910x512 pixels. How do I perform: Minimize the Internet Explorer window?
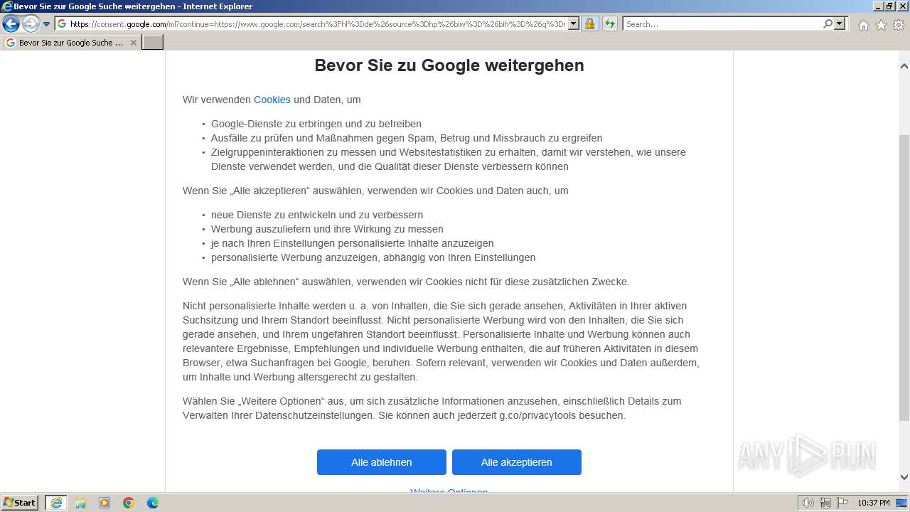879,6
